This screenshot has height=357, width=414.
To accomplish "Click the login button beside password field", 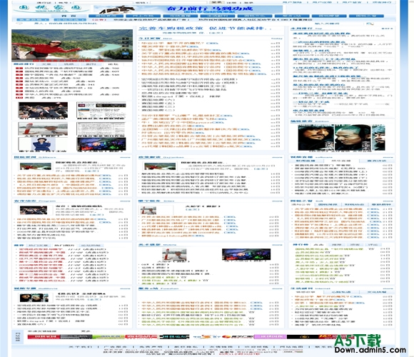I will (x=217, y=2).
